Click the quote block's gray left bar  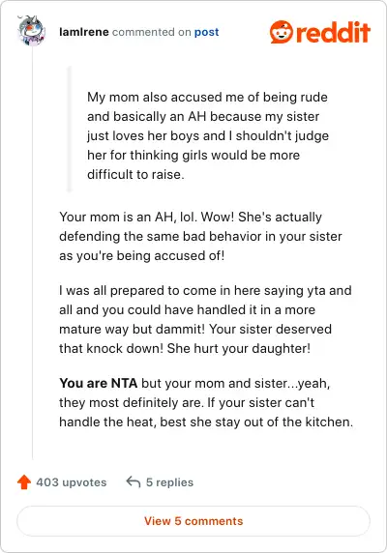click(70, 129)
